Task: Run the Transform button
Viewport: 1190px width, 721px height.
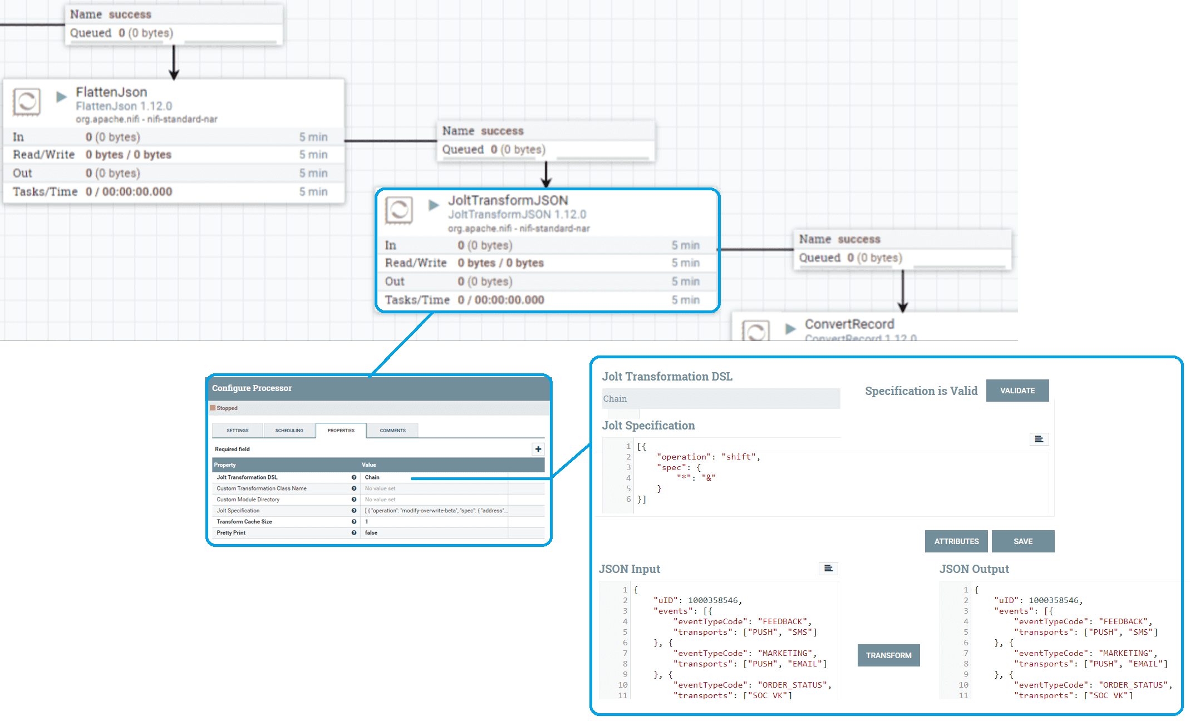Action: tap(888, 655)
